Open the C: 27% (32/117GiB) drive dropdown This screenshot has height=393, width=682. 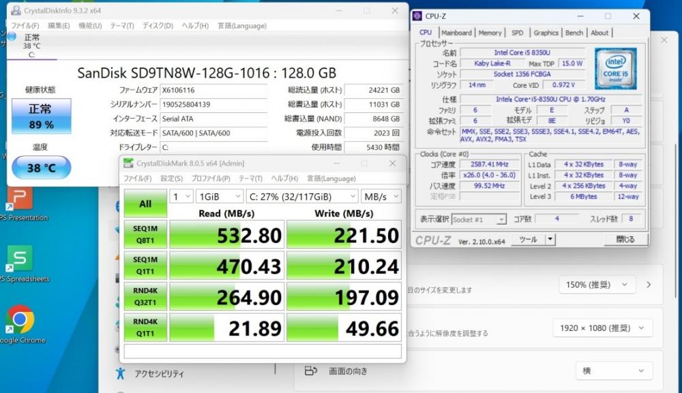(x=302, y=197)
